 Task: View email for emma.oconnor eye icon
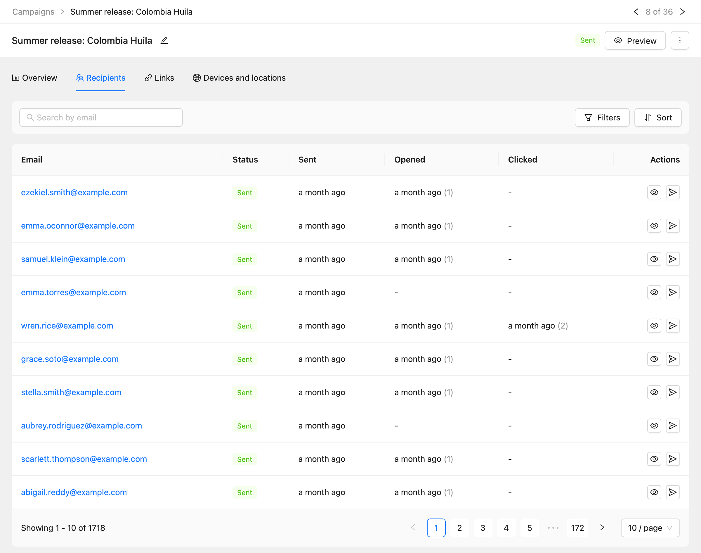coord(654,226)
